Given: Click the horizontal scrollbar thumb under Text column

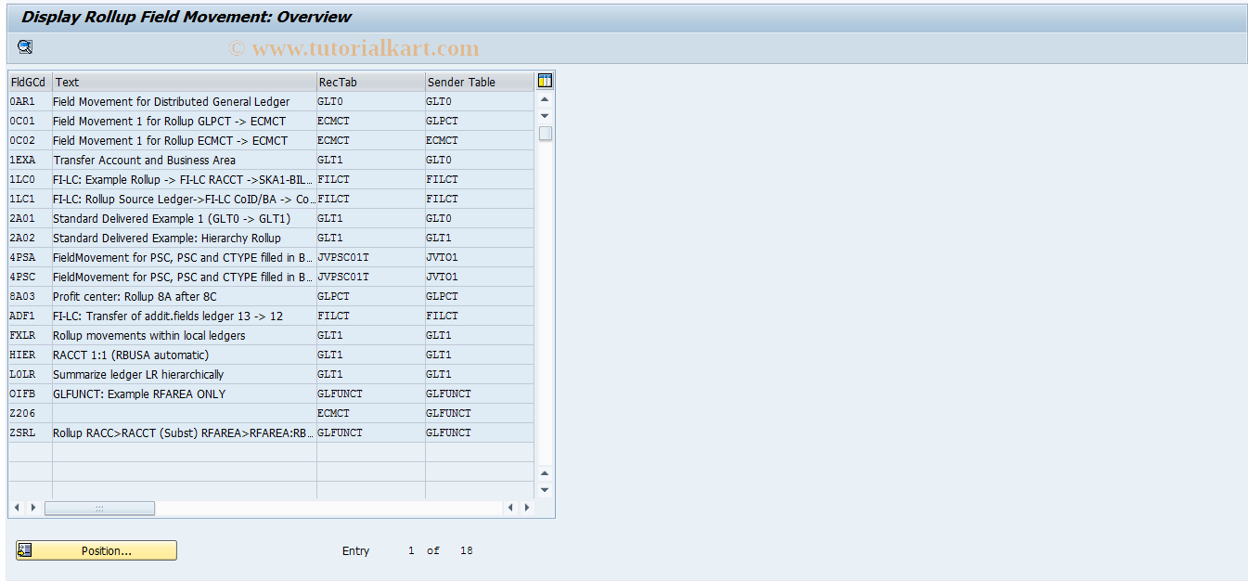Looking at the screenshot, I should [99, 508].
